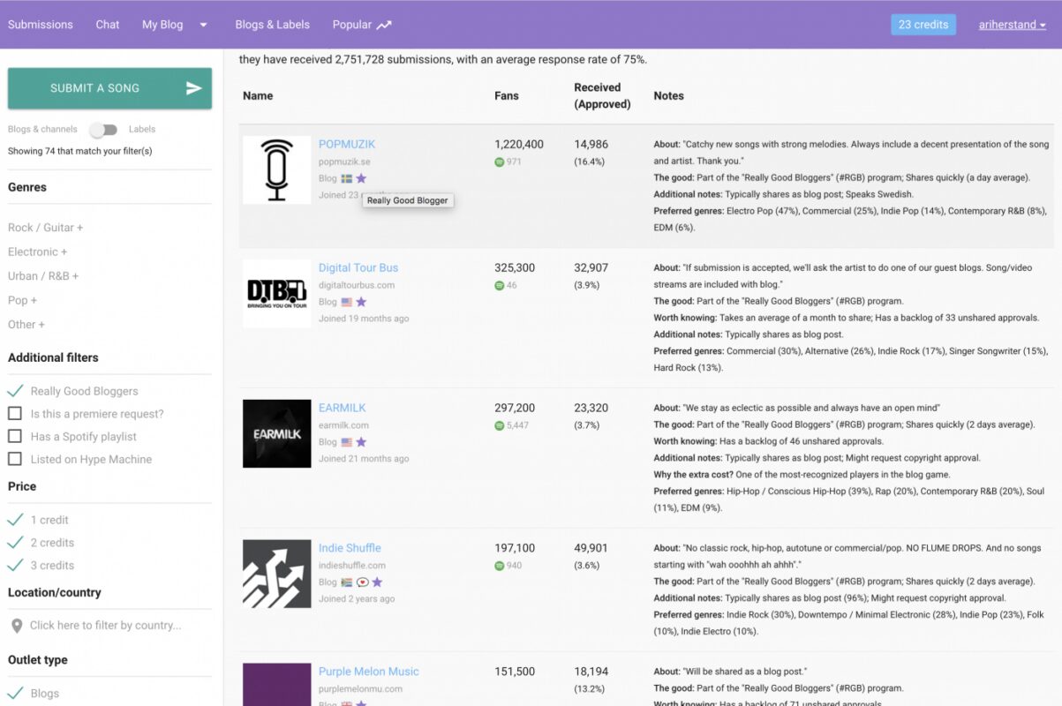Expand the Rock / Guitar genre

point(45,228)
